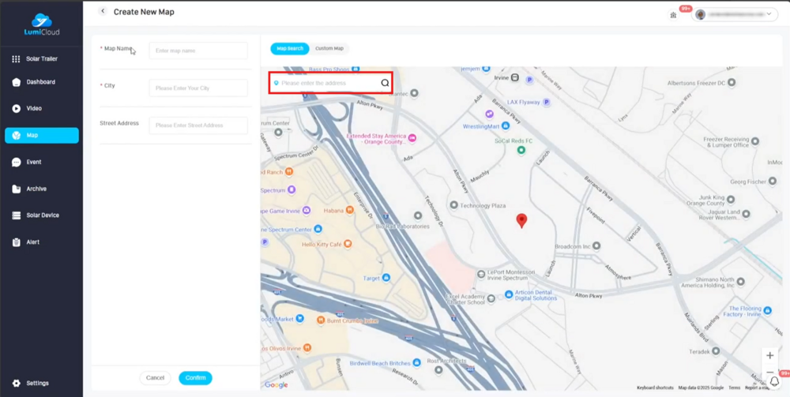Zoom in the map with plus button

(769, 356)
